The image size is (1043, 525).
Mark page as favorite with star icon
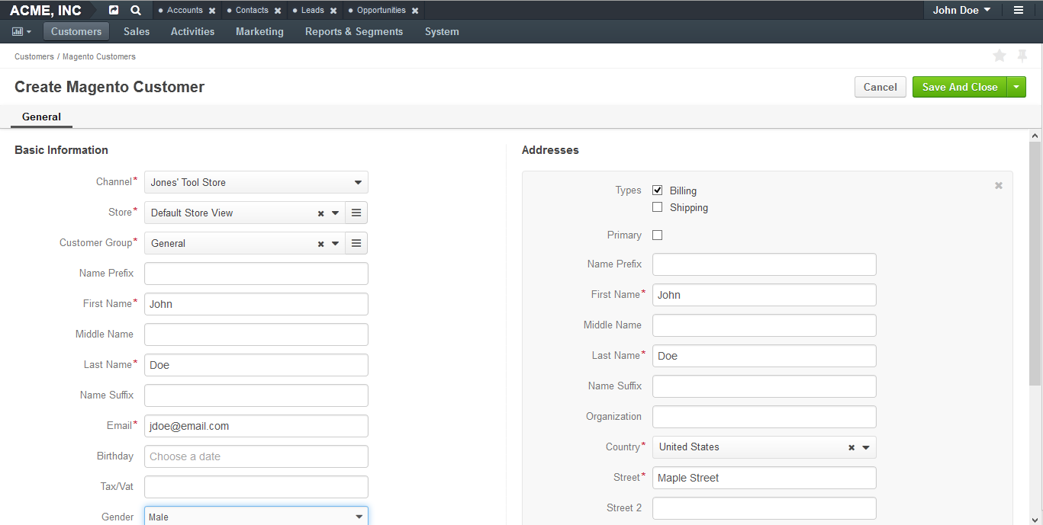1000,56
